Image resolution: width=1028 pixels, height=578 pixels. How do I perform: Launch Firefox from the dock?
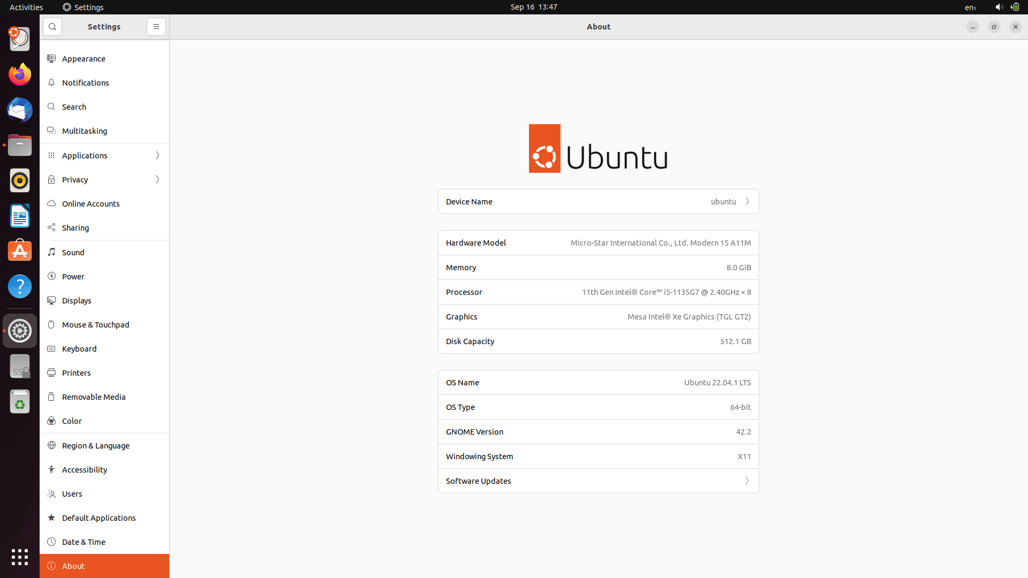click(x=20, y=74)
